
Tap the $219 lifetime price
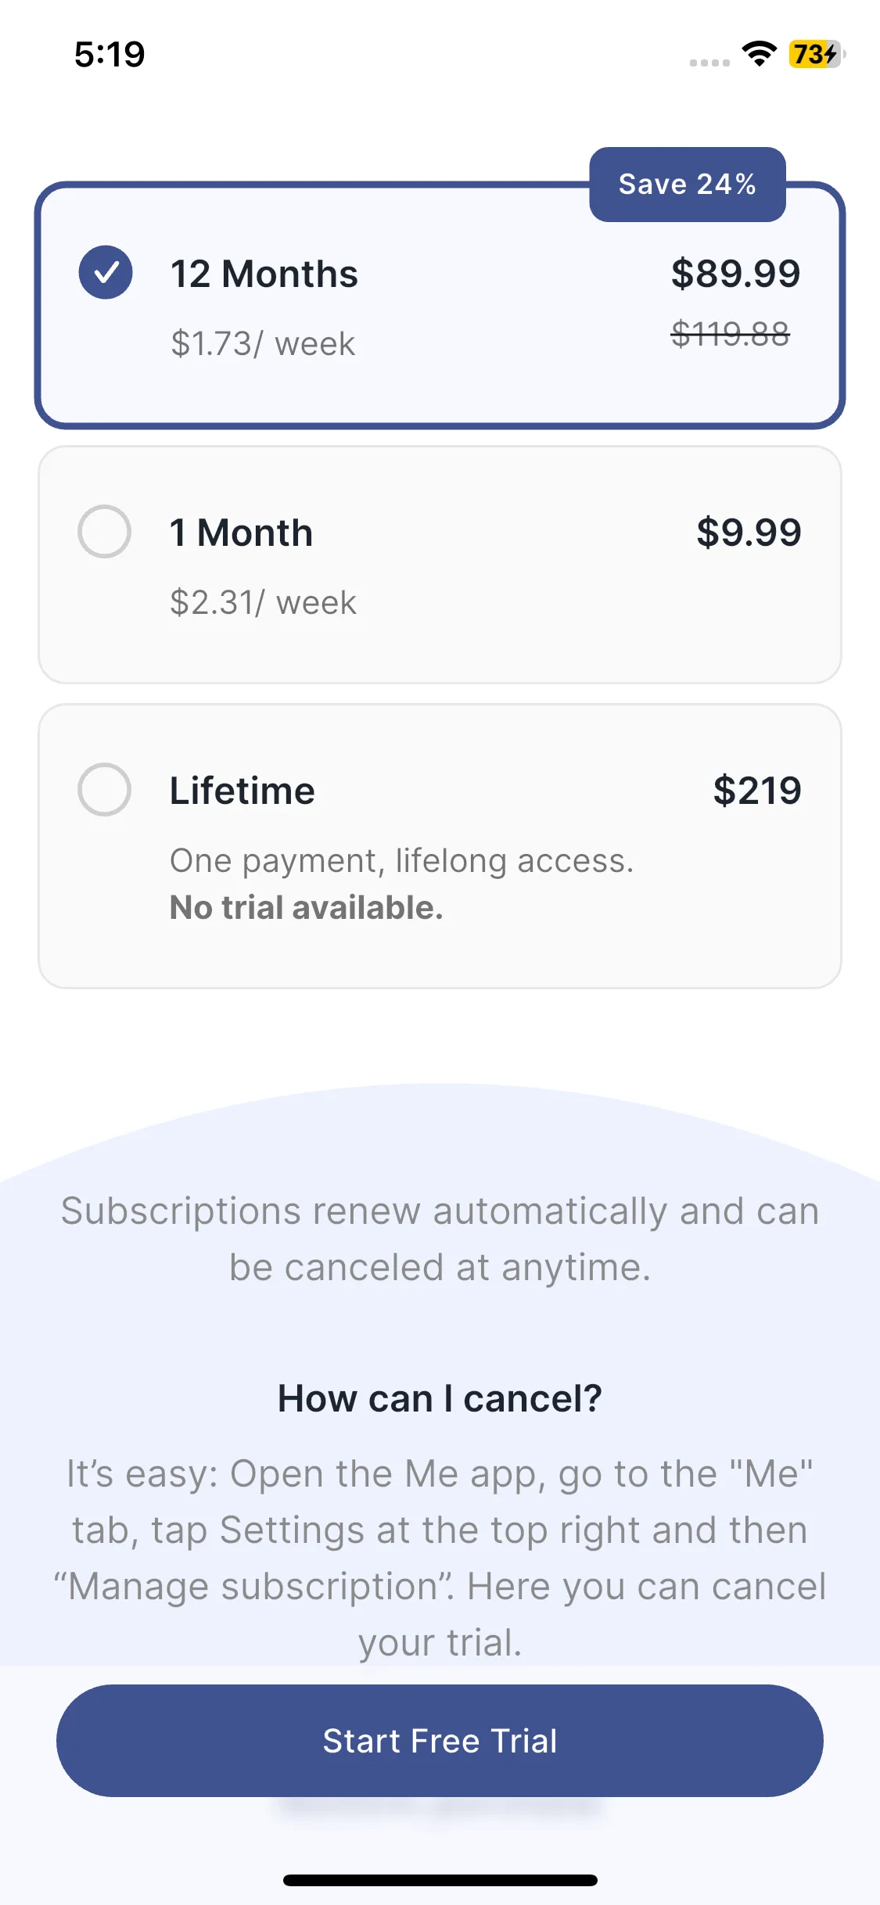pyautogui.click(x=757, y=791)
